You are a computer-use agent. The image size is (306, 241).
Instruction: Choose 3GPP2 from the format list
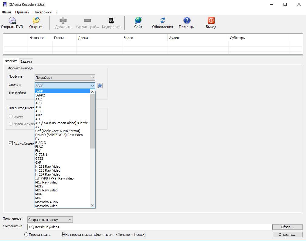(63, 95)
